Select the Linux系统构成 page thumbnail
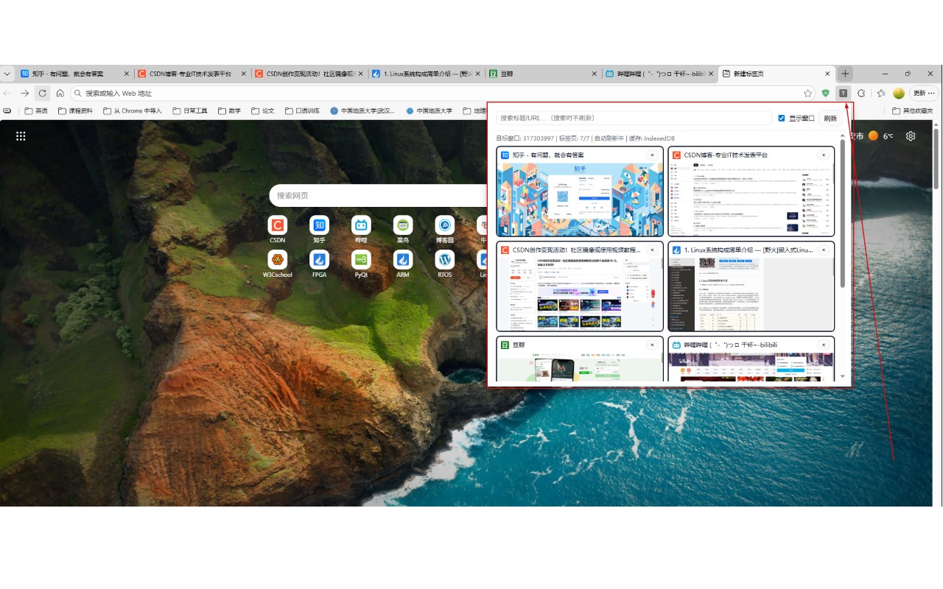This screenshot has width=943, height=589. pyautogui.click(x=751, y=294)
